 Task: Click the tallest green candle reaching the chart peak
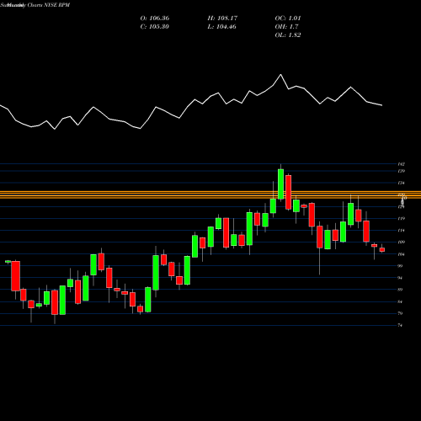pos(280,184)
